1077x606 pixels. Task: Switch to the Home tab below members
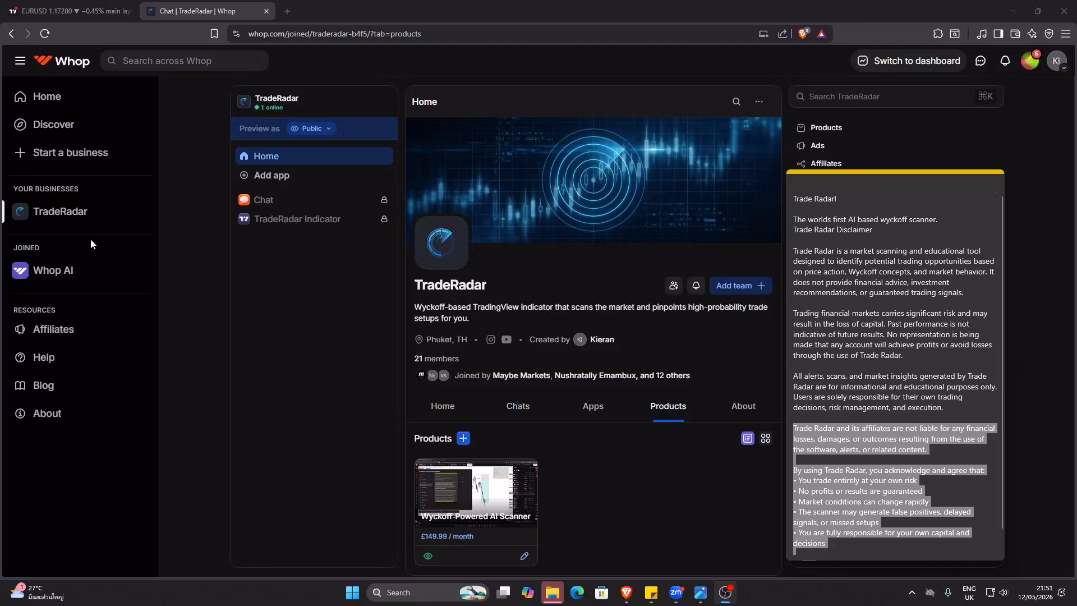[443, 406]
